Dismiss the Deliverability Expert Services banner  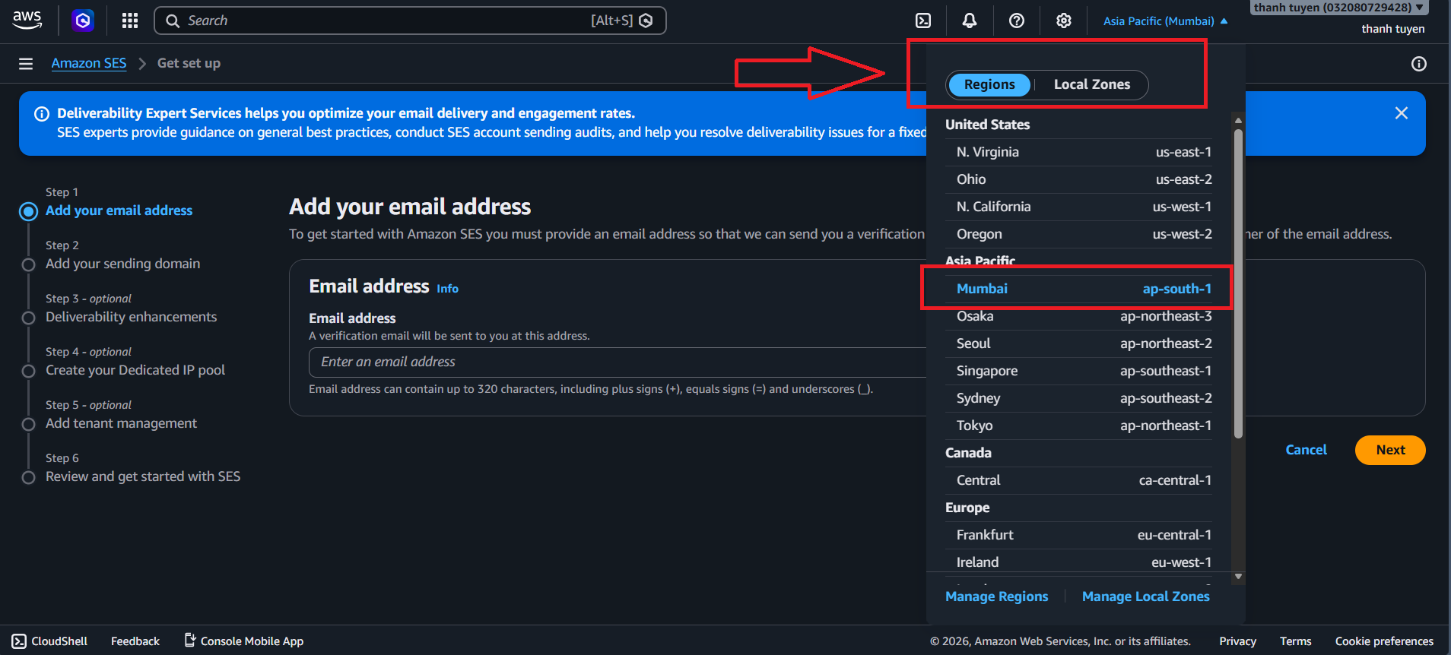1402,113
